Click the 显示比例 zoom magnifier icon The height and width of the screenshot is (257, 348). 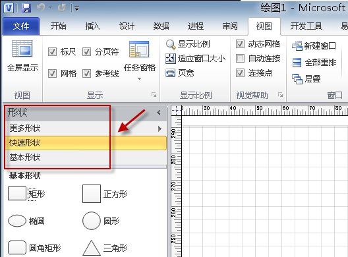pos(171,44)
